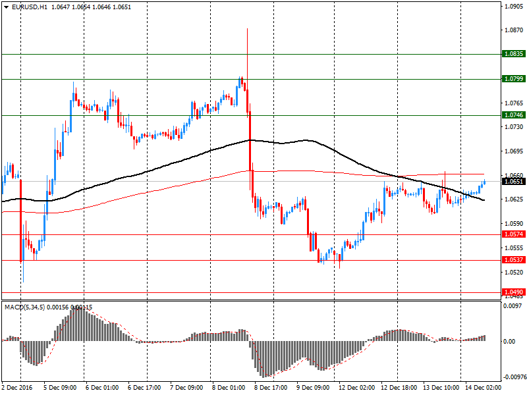Click the 7 Dec 09:00 time label
Viewport: 527px width, 395px height.
(186, 387)
